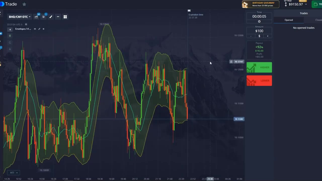322x181 pixels.
Task: Increase the trade amount with plus
Action: (x=268, y=36)
